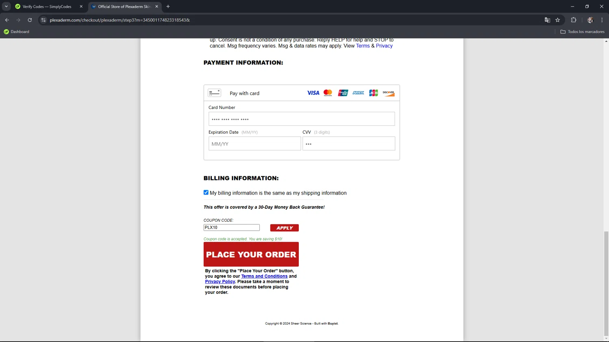Screen dimensions: 609x342
Task: Open the Dashboard bookmark
Action: (x=16, y=32)
